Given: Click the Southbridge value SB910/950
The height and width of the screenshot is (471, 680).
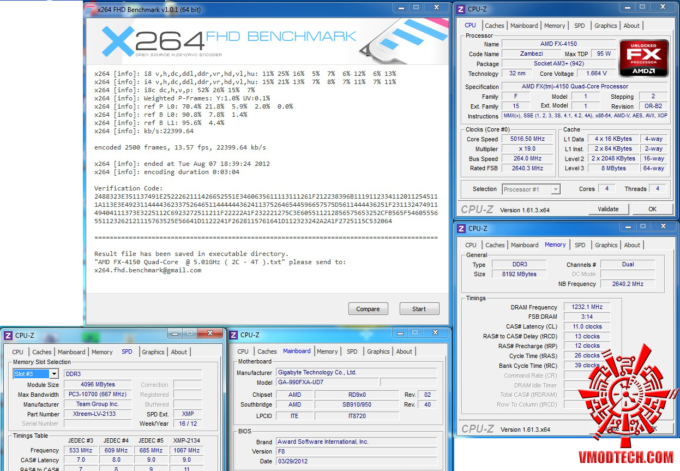Looking at the screenshot, I should coord(357,404).
